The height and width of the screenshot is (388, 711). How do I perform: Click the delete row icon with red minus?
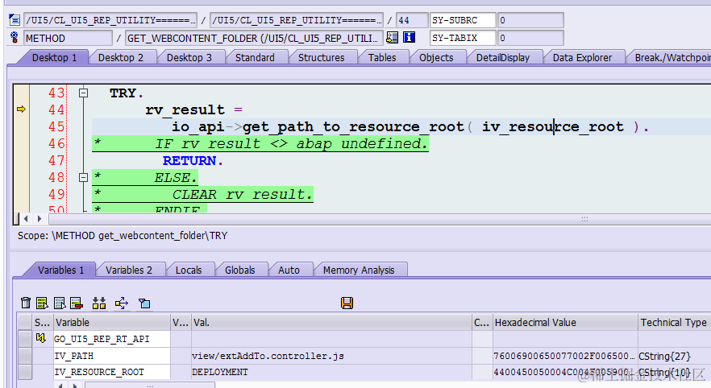(76, 303)
